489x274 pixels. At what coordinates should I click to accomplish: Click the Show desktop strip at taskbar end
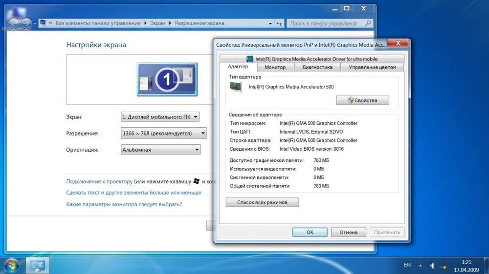pyautogui.click(x=486, y=265)
